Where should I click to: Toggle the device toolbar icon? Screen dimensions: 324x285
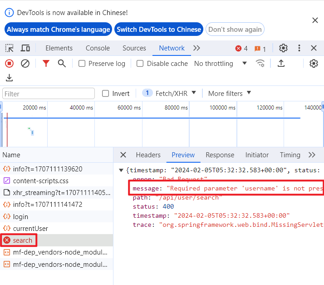coord(25,48)
